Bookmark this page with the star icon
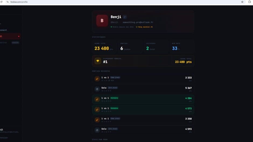The height and width of the screenshot is (142, 253). point(242,2)
